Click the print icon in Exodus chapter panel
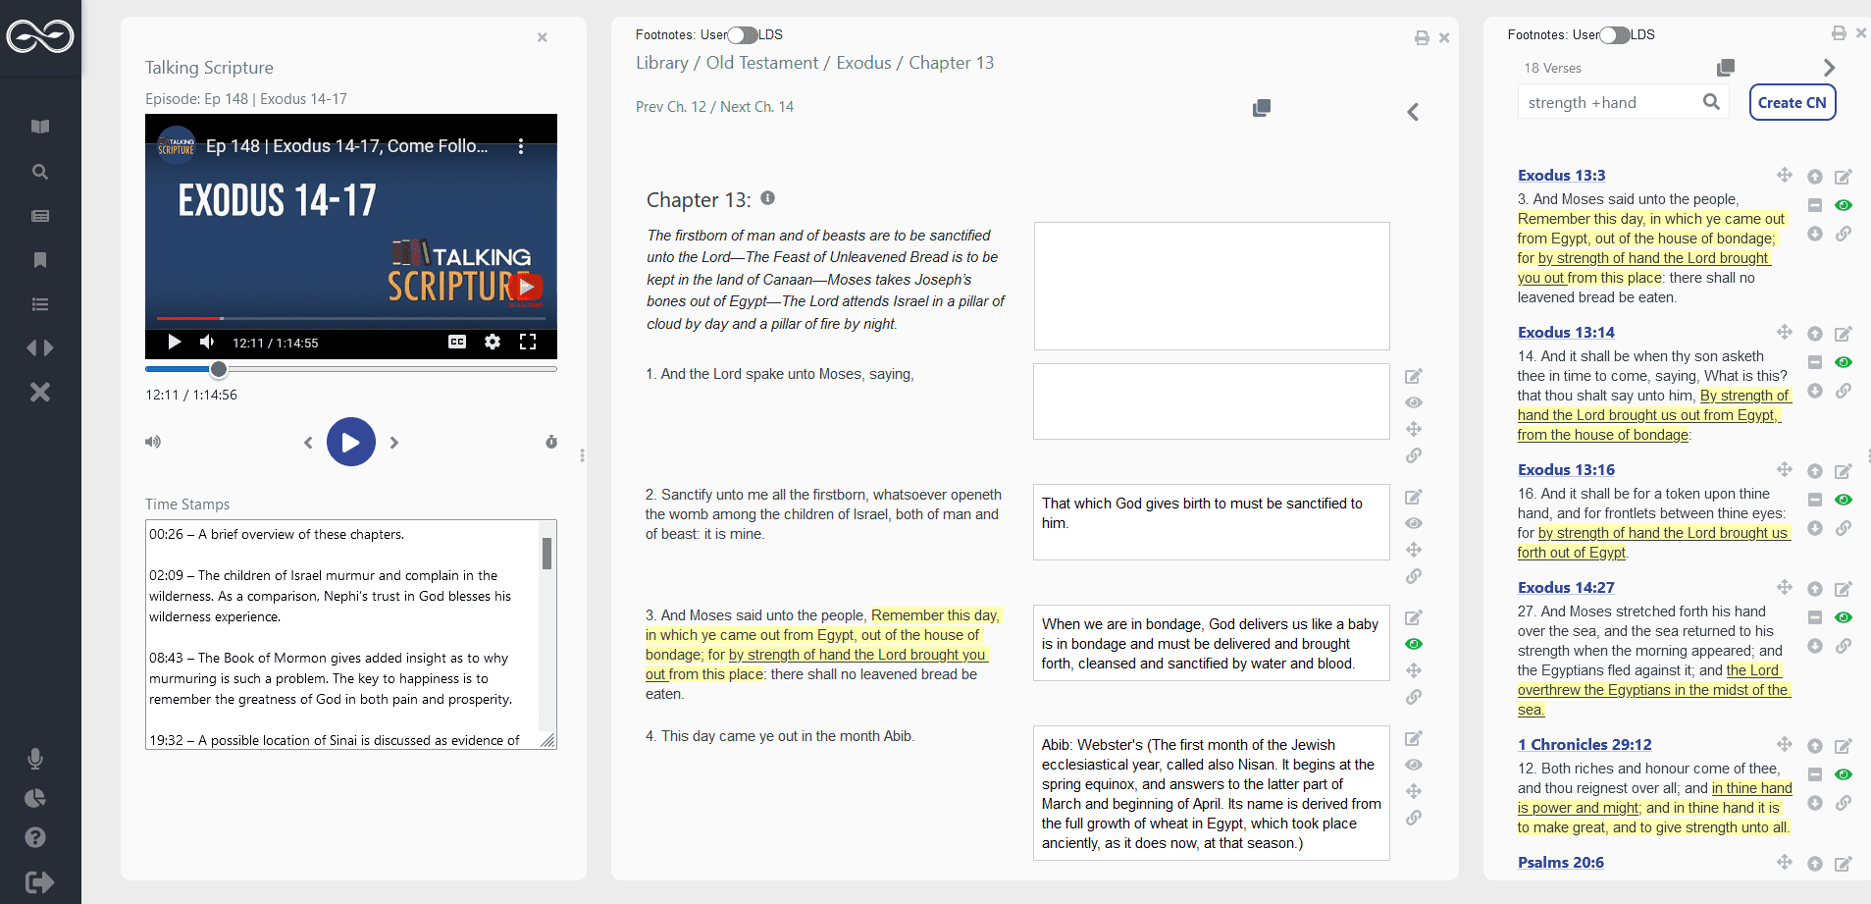 point(1422,38)
